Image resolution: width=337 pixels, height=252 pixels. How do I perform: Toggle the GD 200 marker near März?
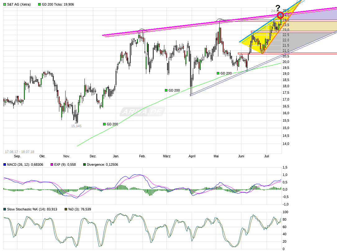pos(166,90)
